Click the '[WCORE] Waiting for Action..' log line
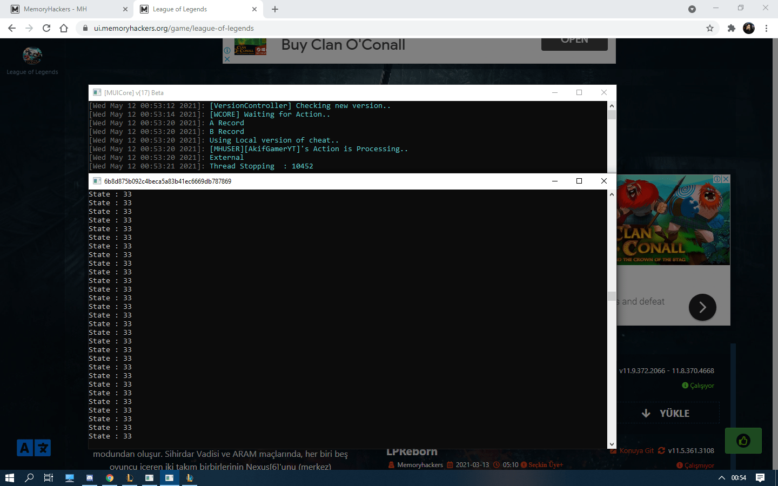The image size is (778, 486). [x=270, y=114]
